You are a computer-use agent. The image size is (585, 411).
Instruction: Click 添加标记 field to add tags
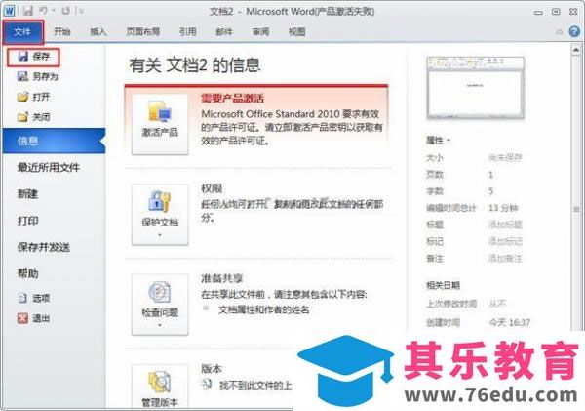pyautogui.click(x=505, y=241)
